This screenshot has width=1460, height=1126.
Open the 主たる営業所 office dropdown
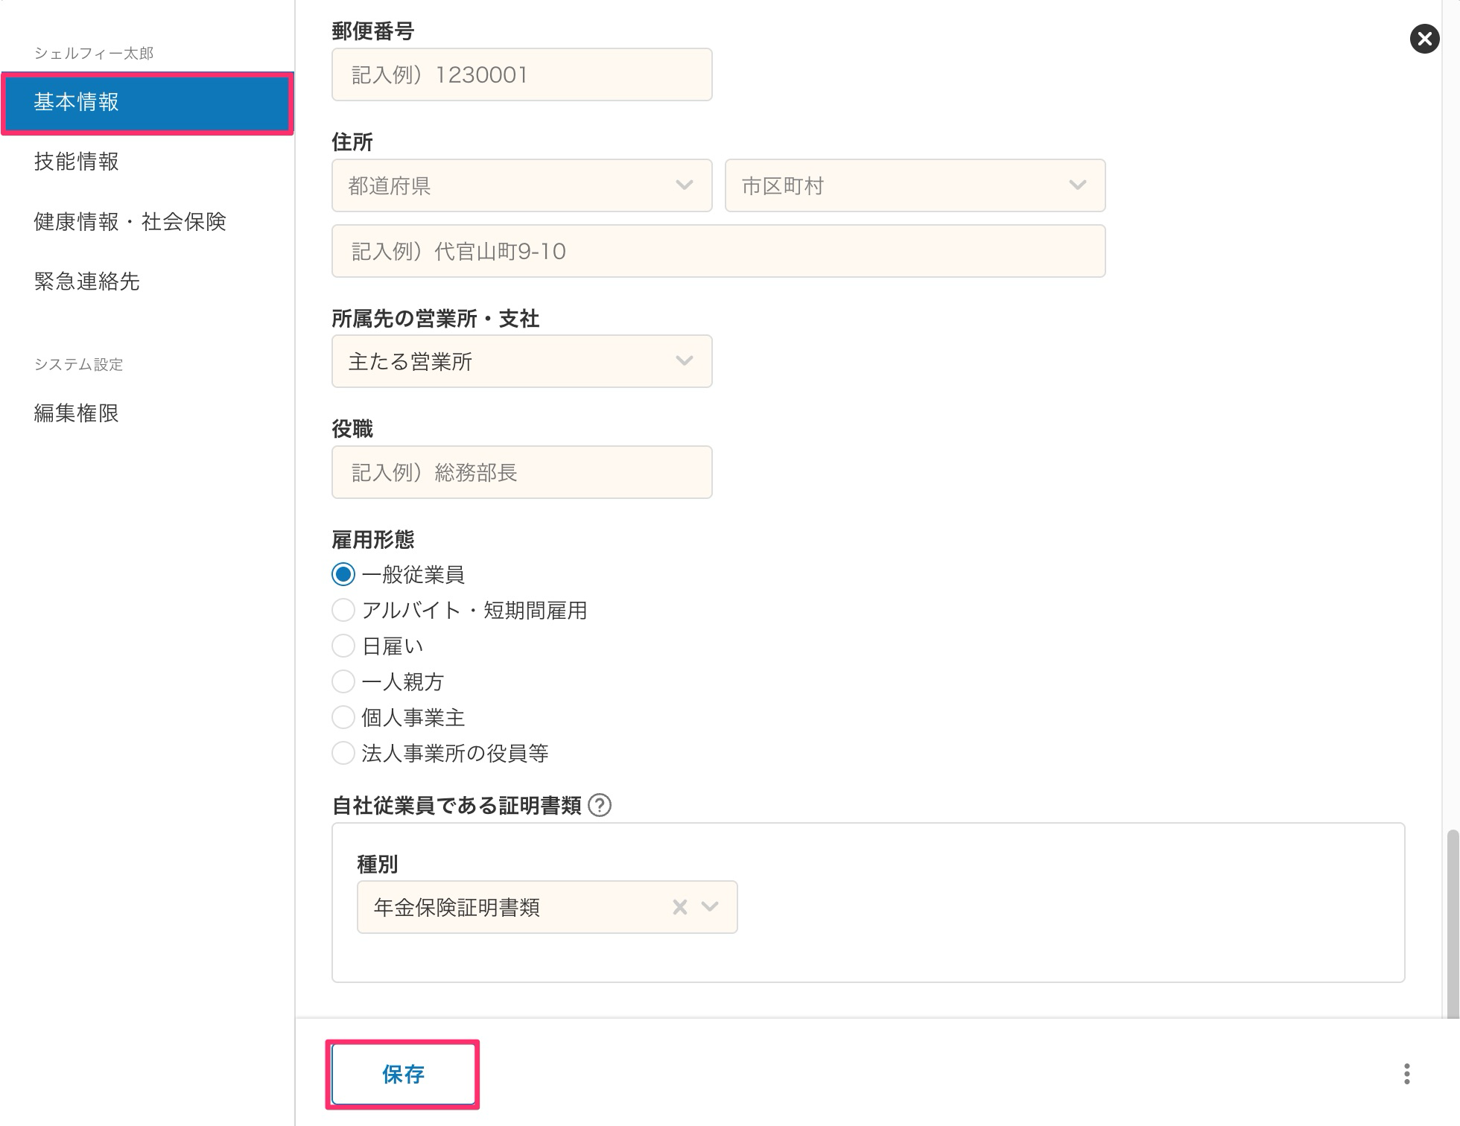(x=521, y=361)
